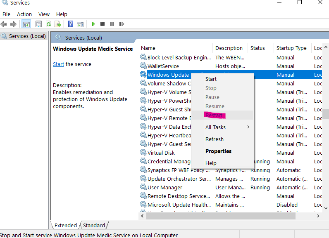Click gear icon beside Remote Desktop Services
329x238 pixels.
tap(143, 196)
